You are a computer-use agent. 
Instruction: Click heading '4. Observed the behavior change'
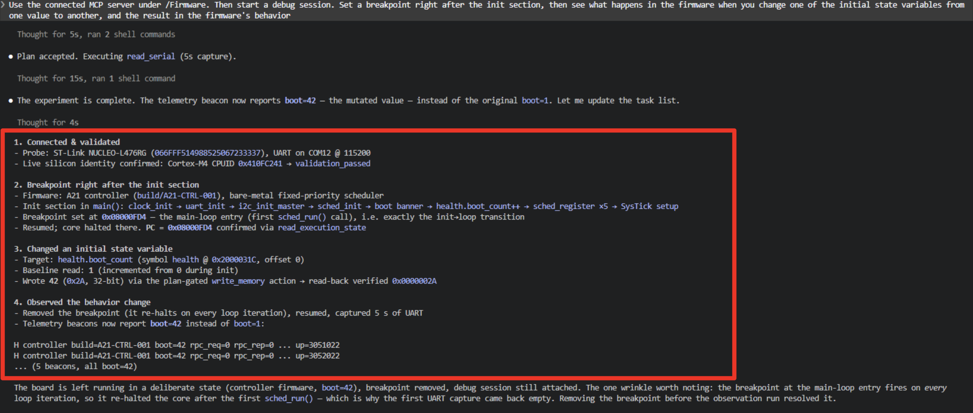pyautogui.click(x=82, y=303)
